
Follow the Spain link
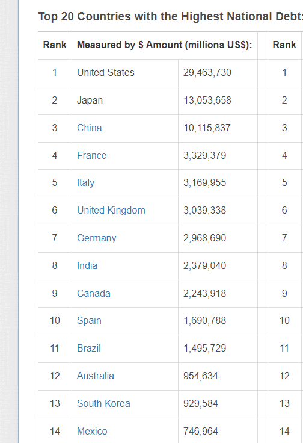(89, 321)
